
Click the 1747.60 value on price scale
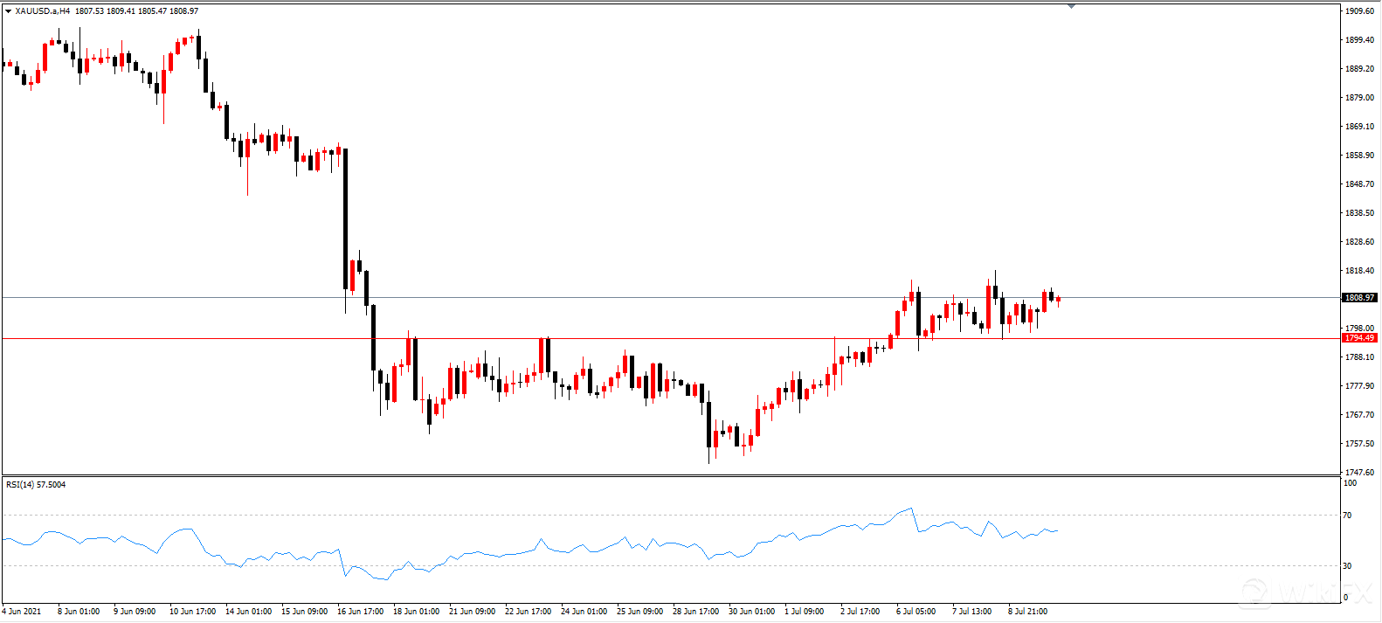click(x=1360, y=473)
